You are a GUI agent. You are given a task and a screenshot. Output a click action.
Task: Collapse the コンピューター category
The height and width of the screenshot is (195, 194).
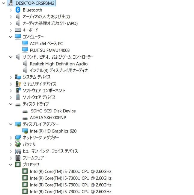tap(11, 37)
